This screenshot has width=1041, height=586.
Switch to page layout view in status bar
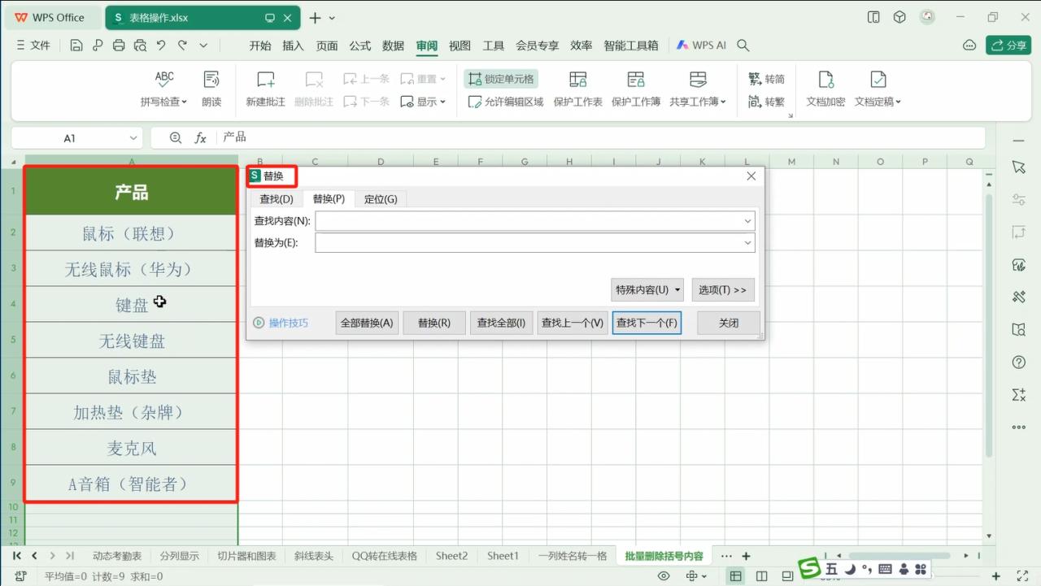pos(761,576)
